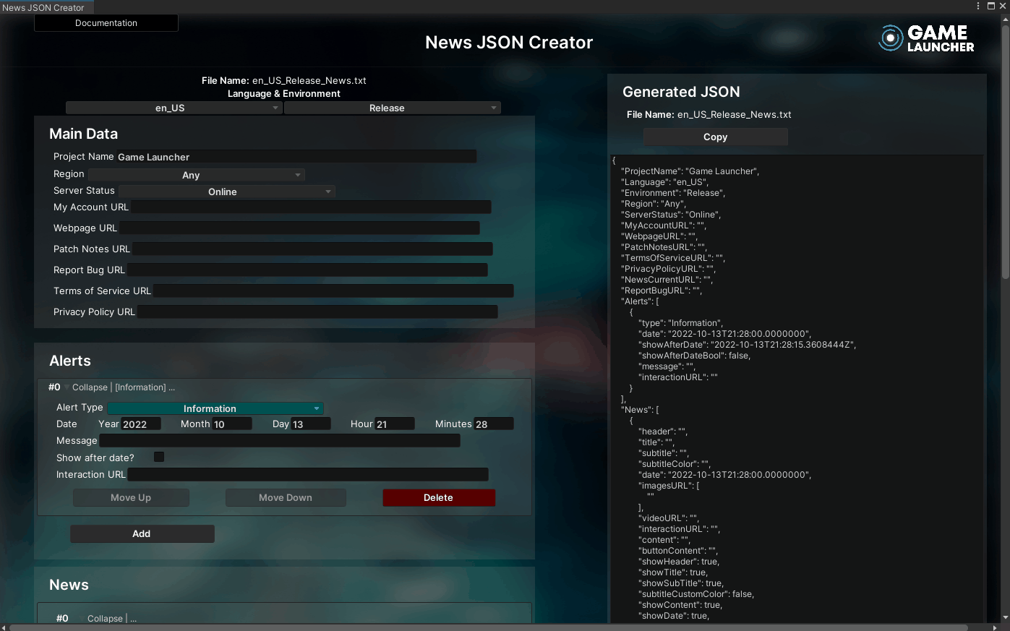Copy the generated JSON
Screen dimensions: 1010x631
pyautogui.click(x=715, y=137)
